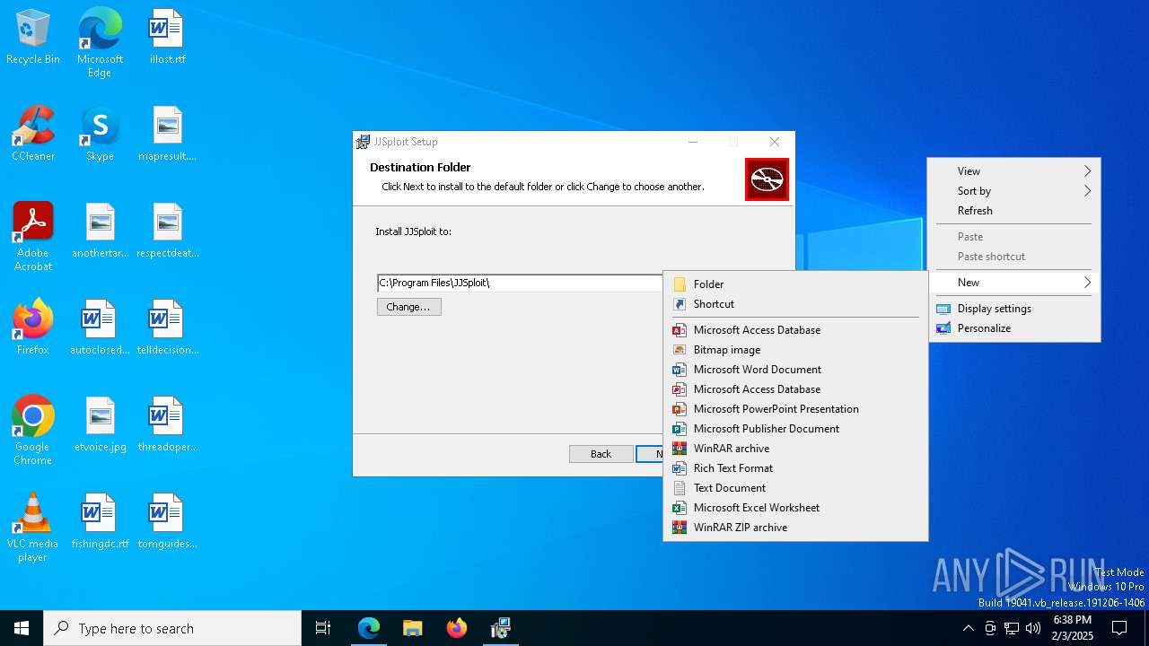Choose Refresh in the context menu
Image resolution: width=1149 pixels, height=646 pixels.
[1014, 211]
